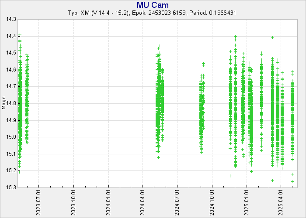
Task: Click the MU Cam chart title
Action: pyautogui.click(x=153, y=5)
